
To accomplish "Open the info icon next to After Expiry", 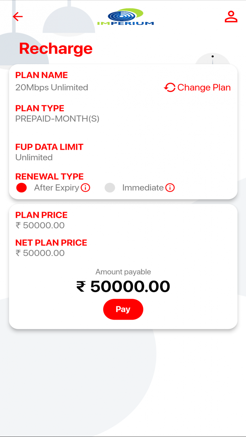I will tap(86, 188).
